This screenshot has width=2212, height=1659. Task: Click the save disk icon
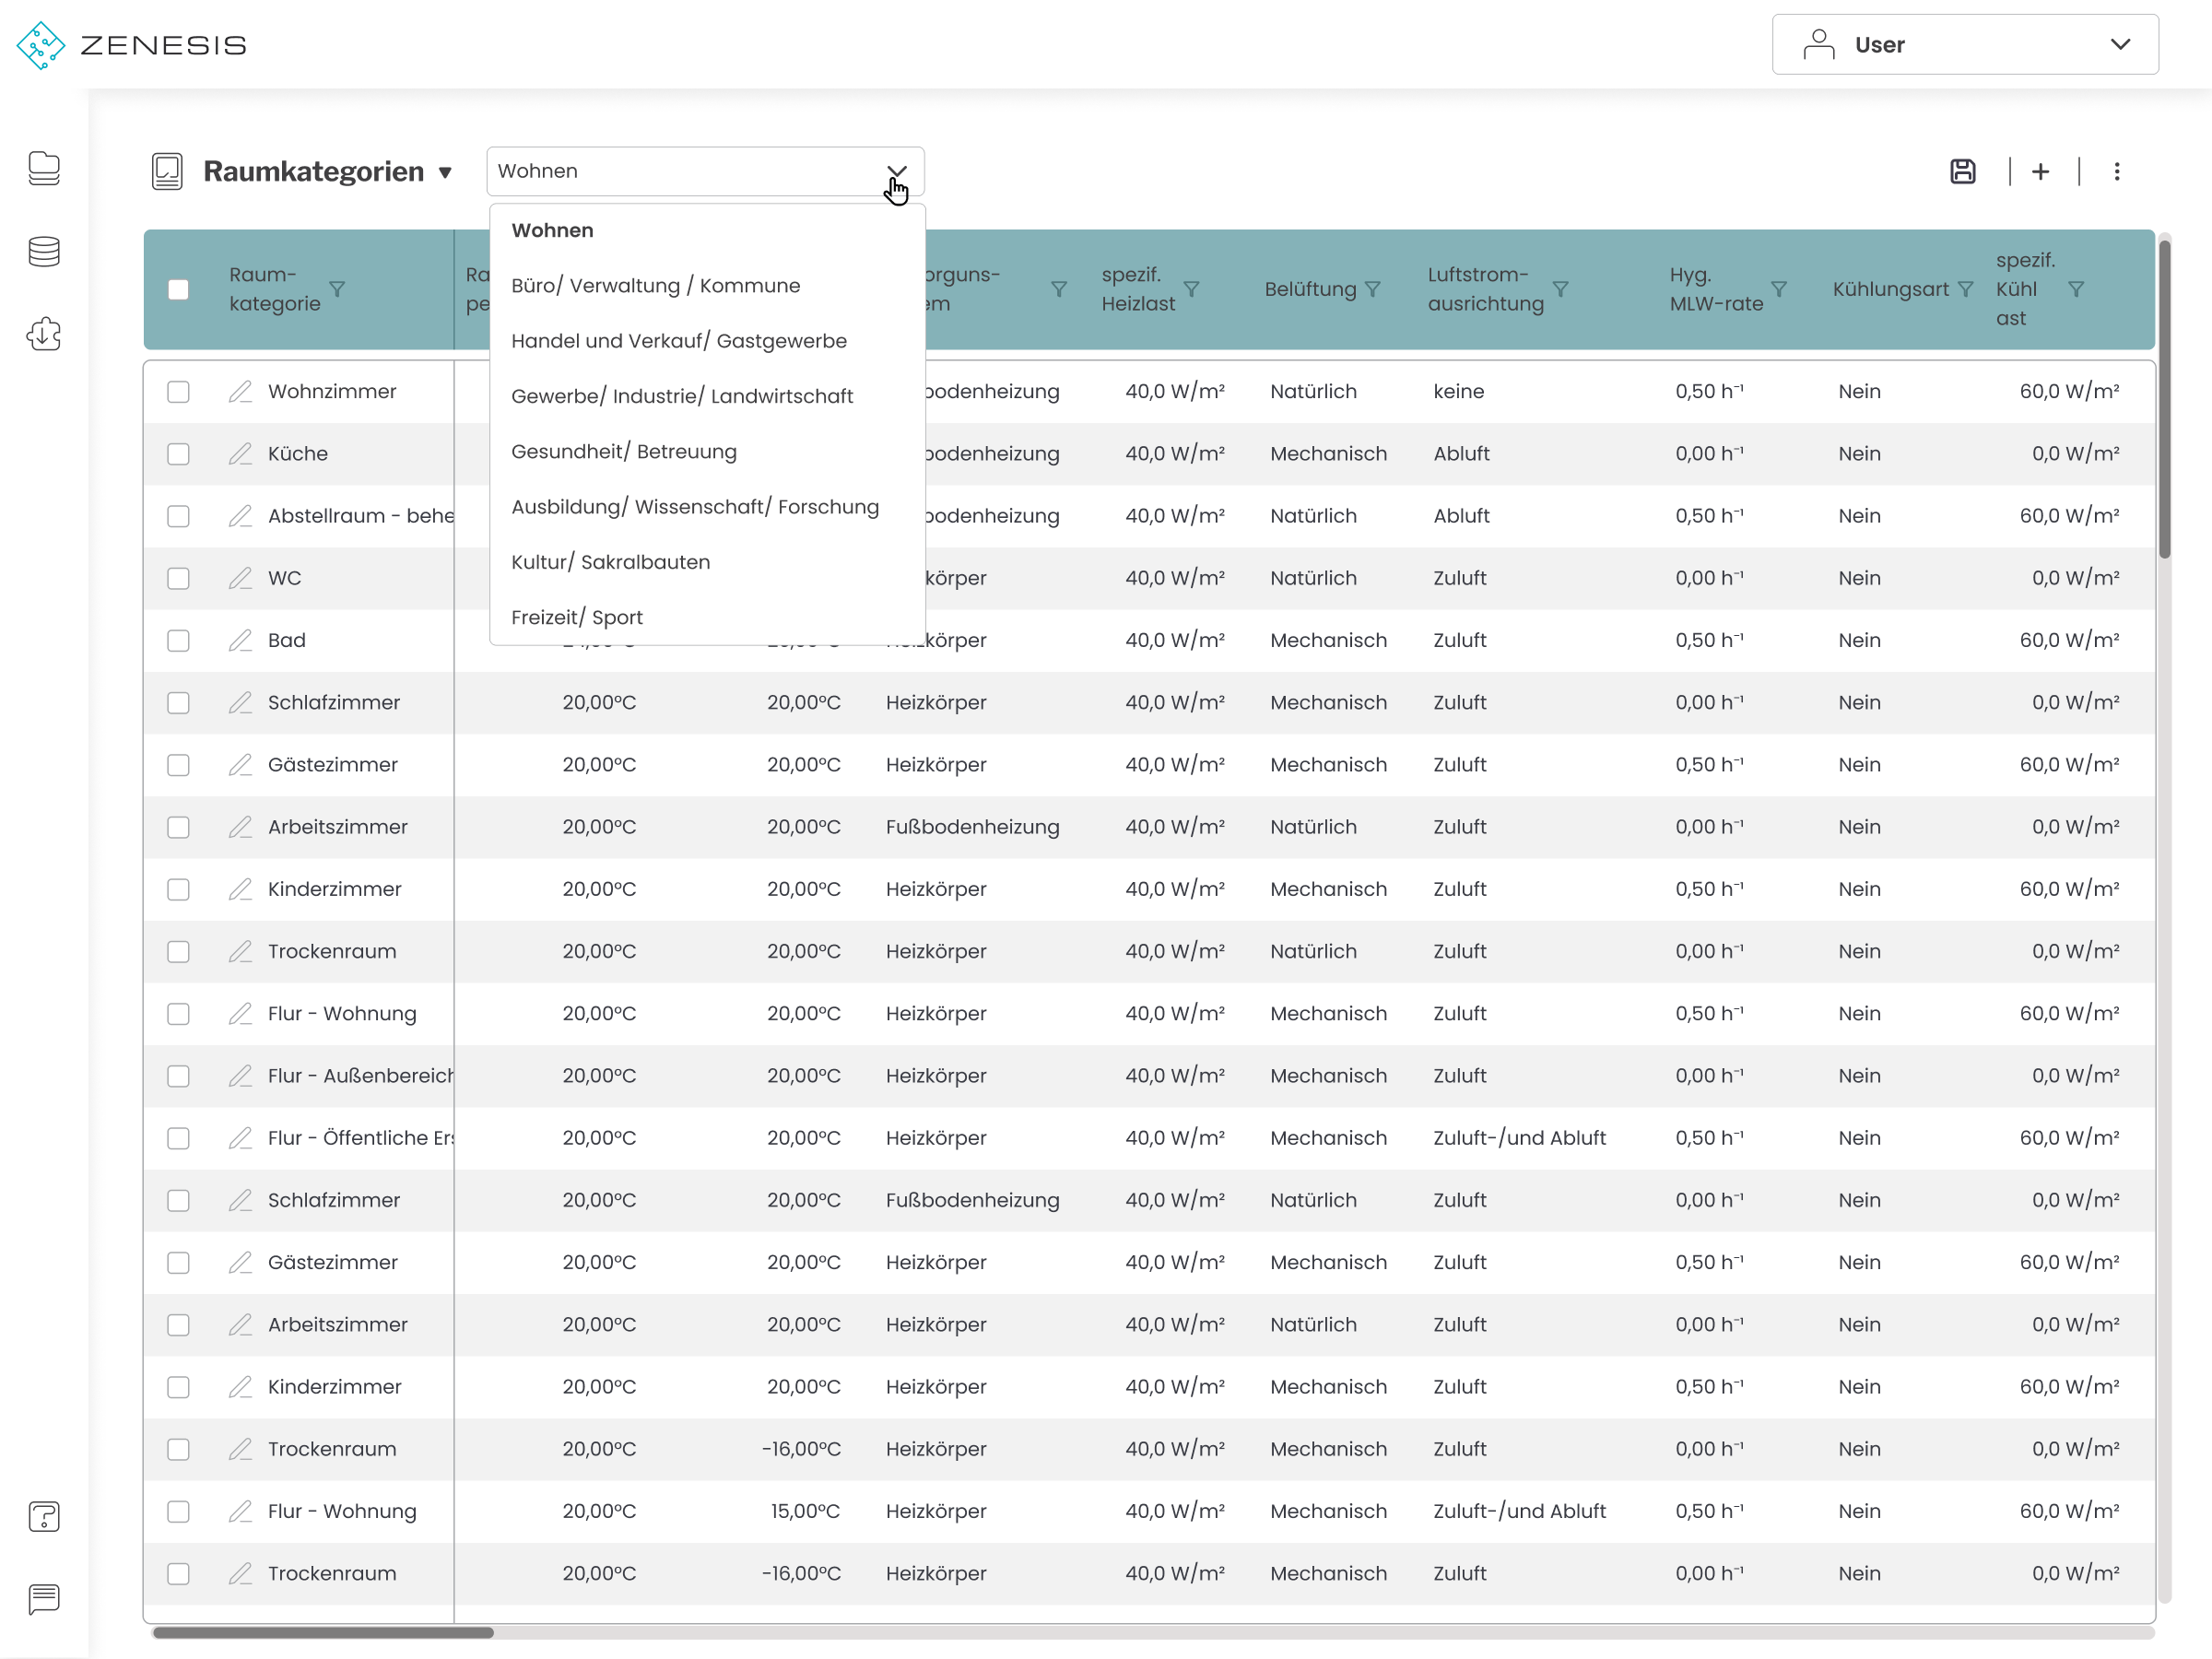coord(1962,171)
